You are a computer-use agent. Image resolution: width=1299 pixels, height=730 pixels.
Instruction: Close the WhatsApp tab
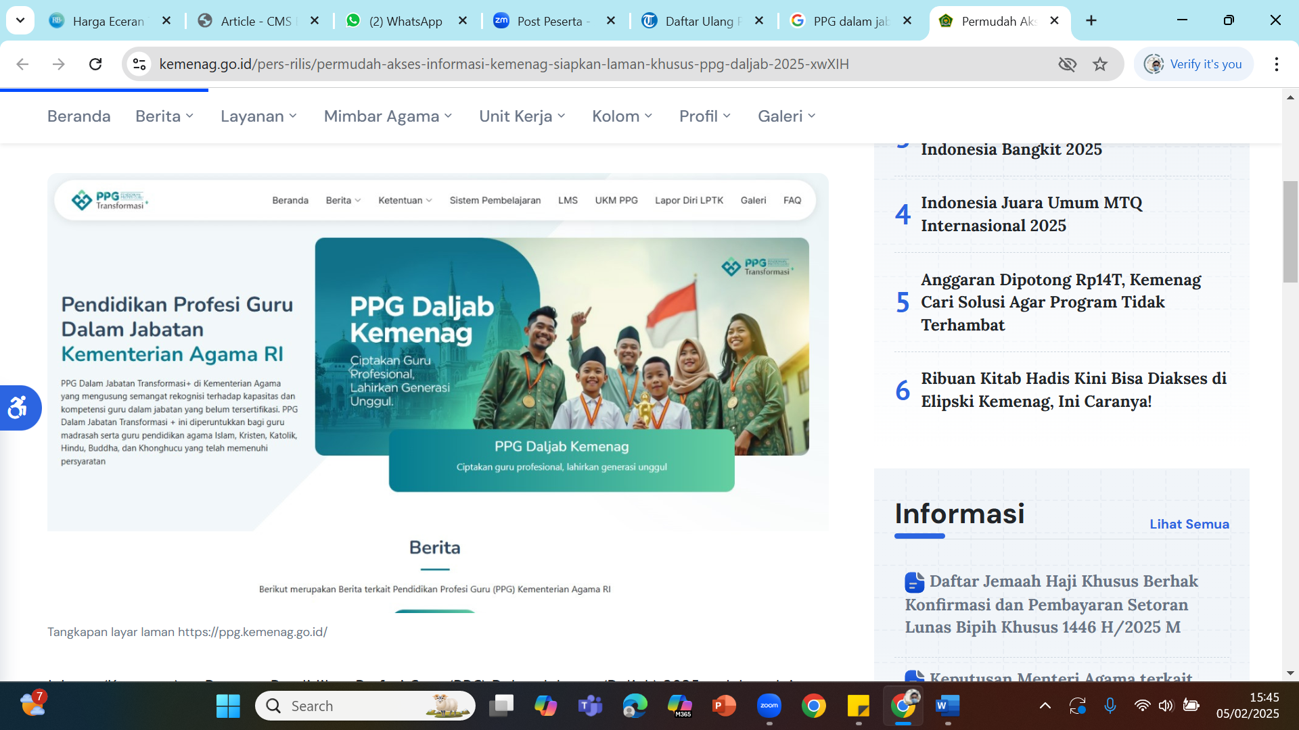click(x=463, y=21)
